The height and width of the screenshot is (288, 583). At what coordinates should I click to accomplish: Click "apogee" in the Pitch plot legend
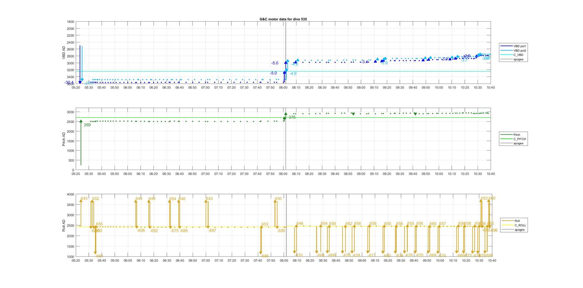pos(518,143)
